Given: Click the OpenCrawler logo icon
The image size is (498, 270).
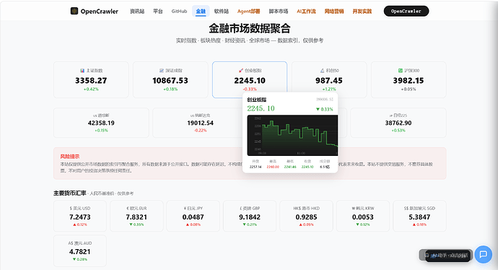Looking at the screenshot, I should (x=74, y=11).
